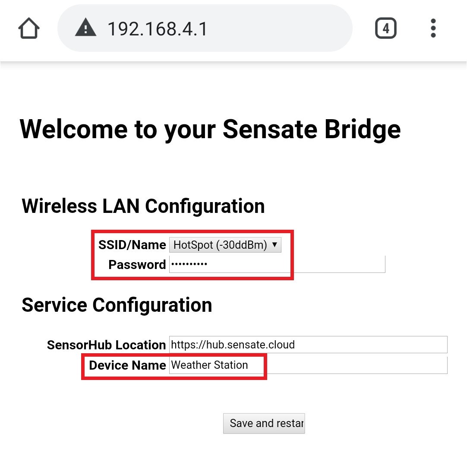Click the Password label text
This screenshot has height=456, width=467.
[137, 264]
